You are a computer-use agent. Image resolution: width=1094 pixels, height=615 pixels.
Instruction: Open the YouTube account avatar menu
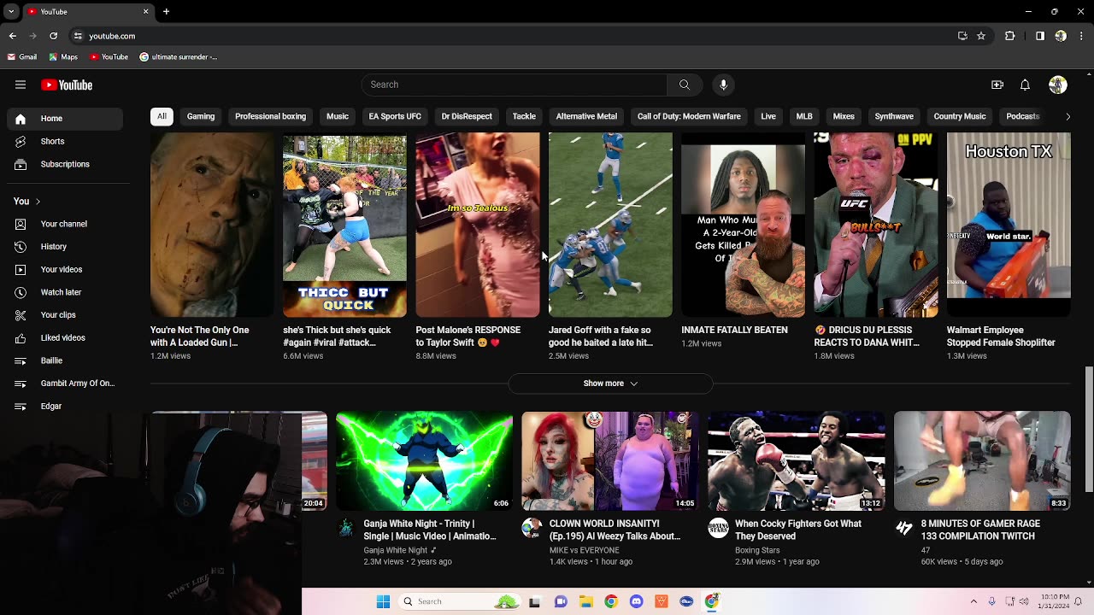click(1058, 85)
